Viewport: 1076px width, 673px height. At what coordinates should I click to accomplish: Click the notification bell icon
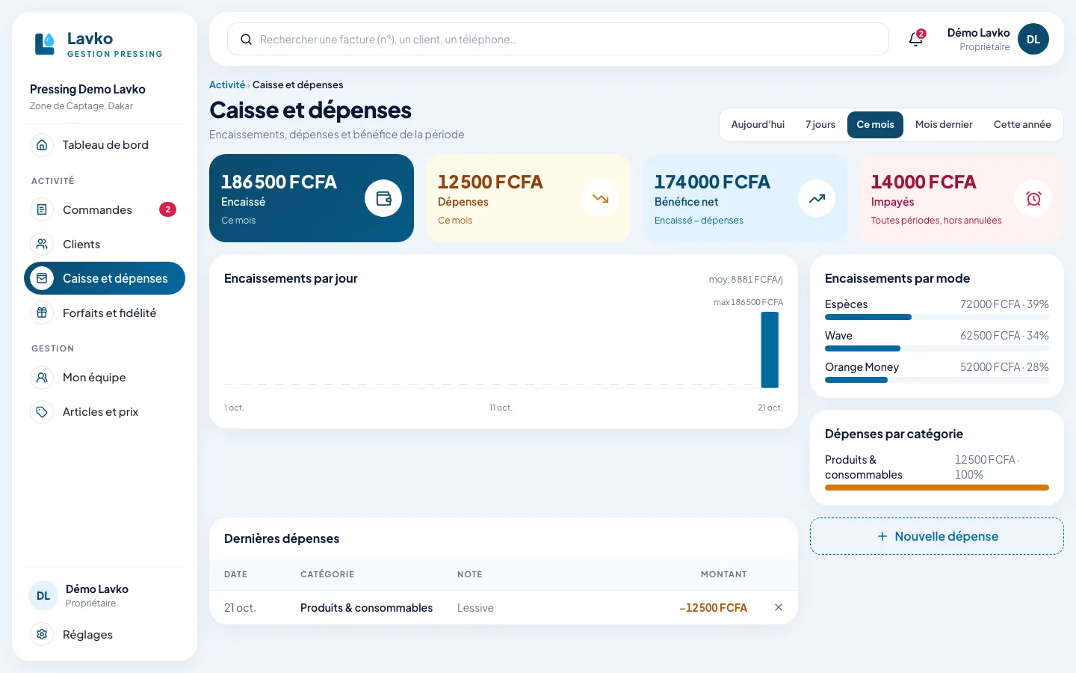coord(916,39)
